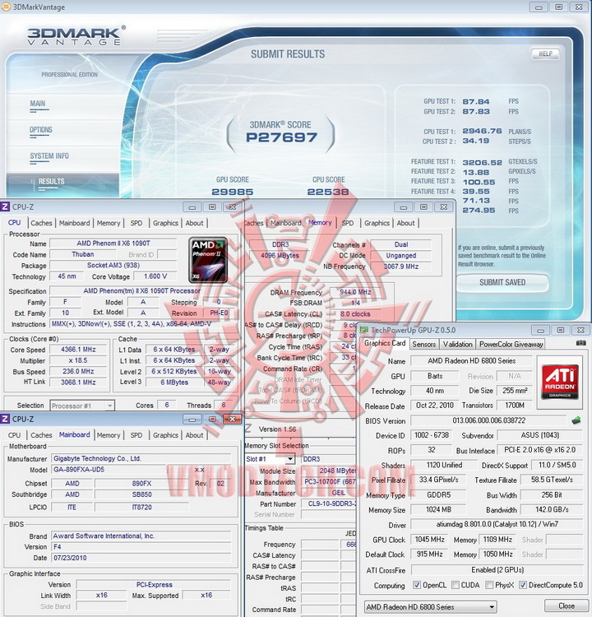The height and width of the screenshot is (617, 592).
Task: Open the AMD Radeon HD 6800 Series dropdown
Action: tap(430, 607)
